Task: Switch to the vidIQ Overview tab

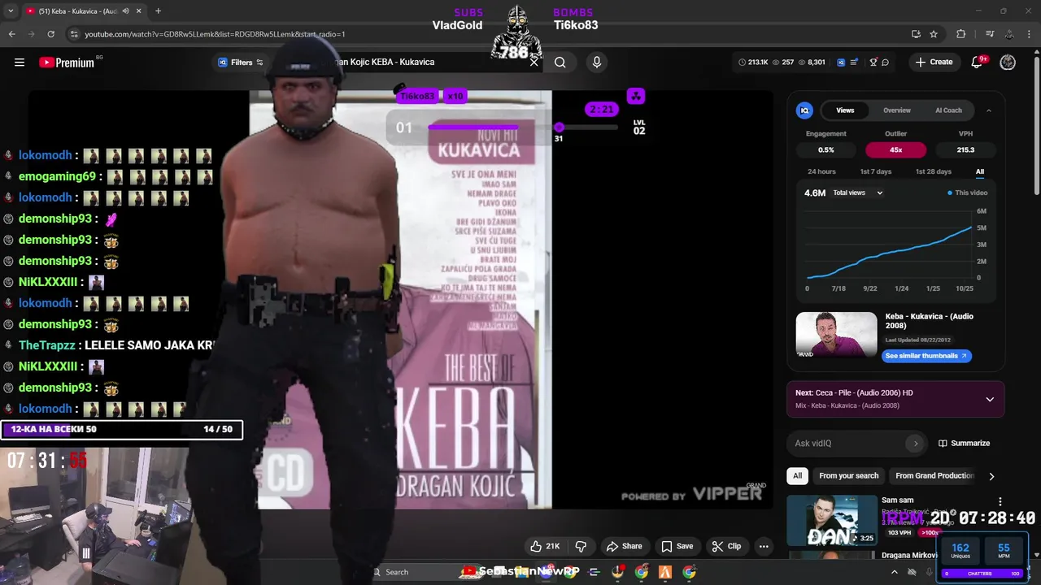Action: point(897,110)
